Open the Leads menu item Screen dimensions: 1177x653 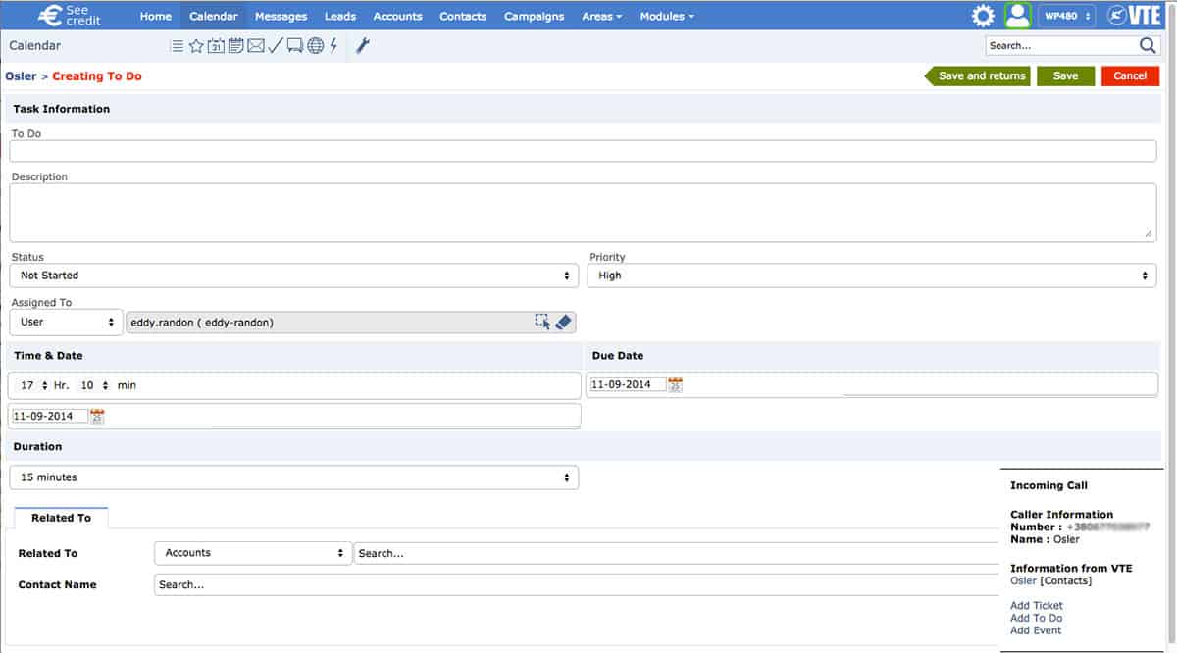[x=340, y=17]
